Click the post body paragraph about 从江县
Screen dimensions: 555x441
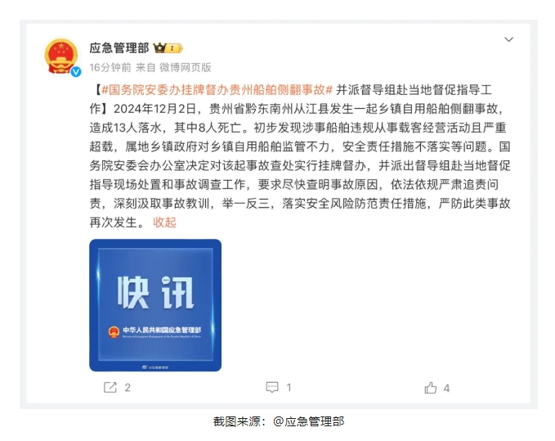point(300,155)
